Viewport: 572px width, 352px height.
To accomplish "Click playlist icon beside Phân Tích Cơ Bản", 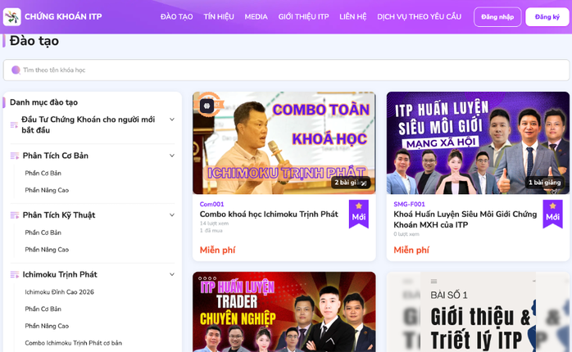I will [x=14, y=156].
